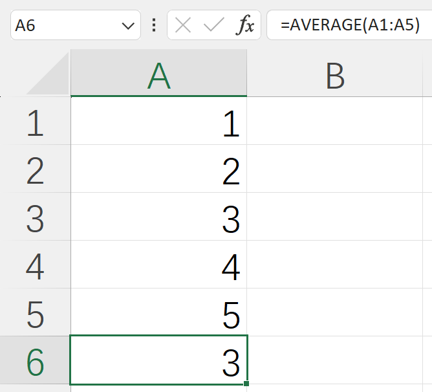
Task: Click the Insert Function fx icon
Action: pyautogui.click(x=245, y=25)
